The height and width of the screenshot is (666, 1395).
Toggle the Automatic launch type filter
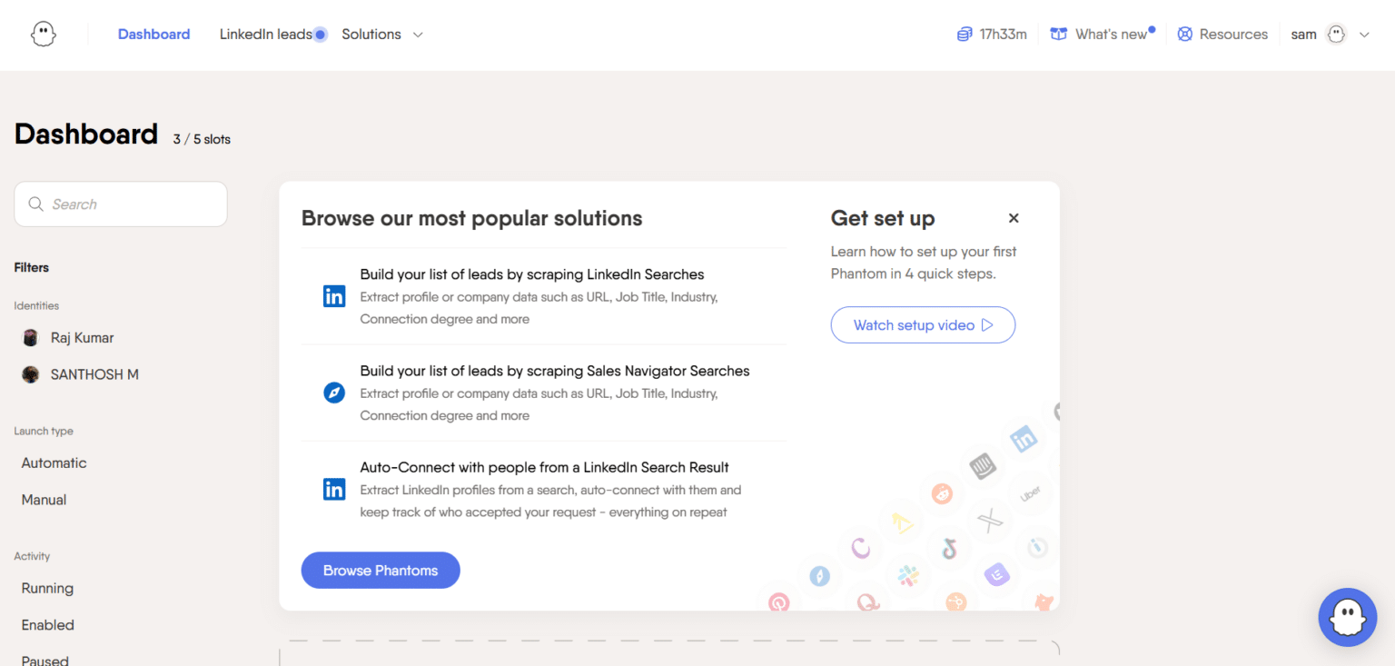coord(54,463)
